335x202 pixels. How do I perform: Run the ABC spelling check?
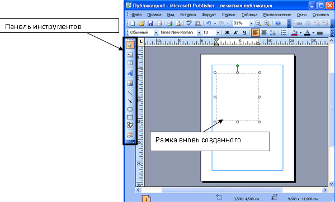189,23
